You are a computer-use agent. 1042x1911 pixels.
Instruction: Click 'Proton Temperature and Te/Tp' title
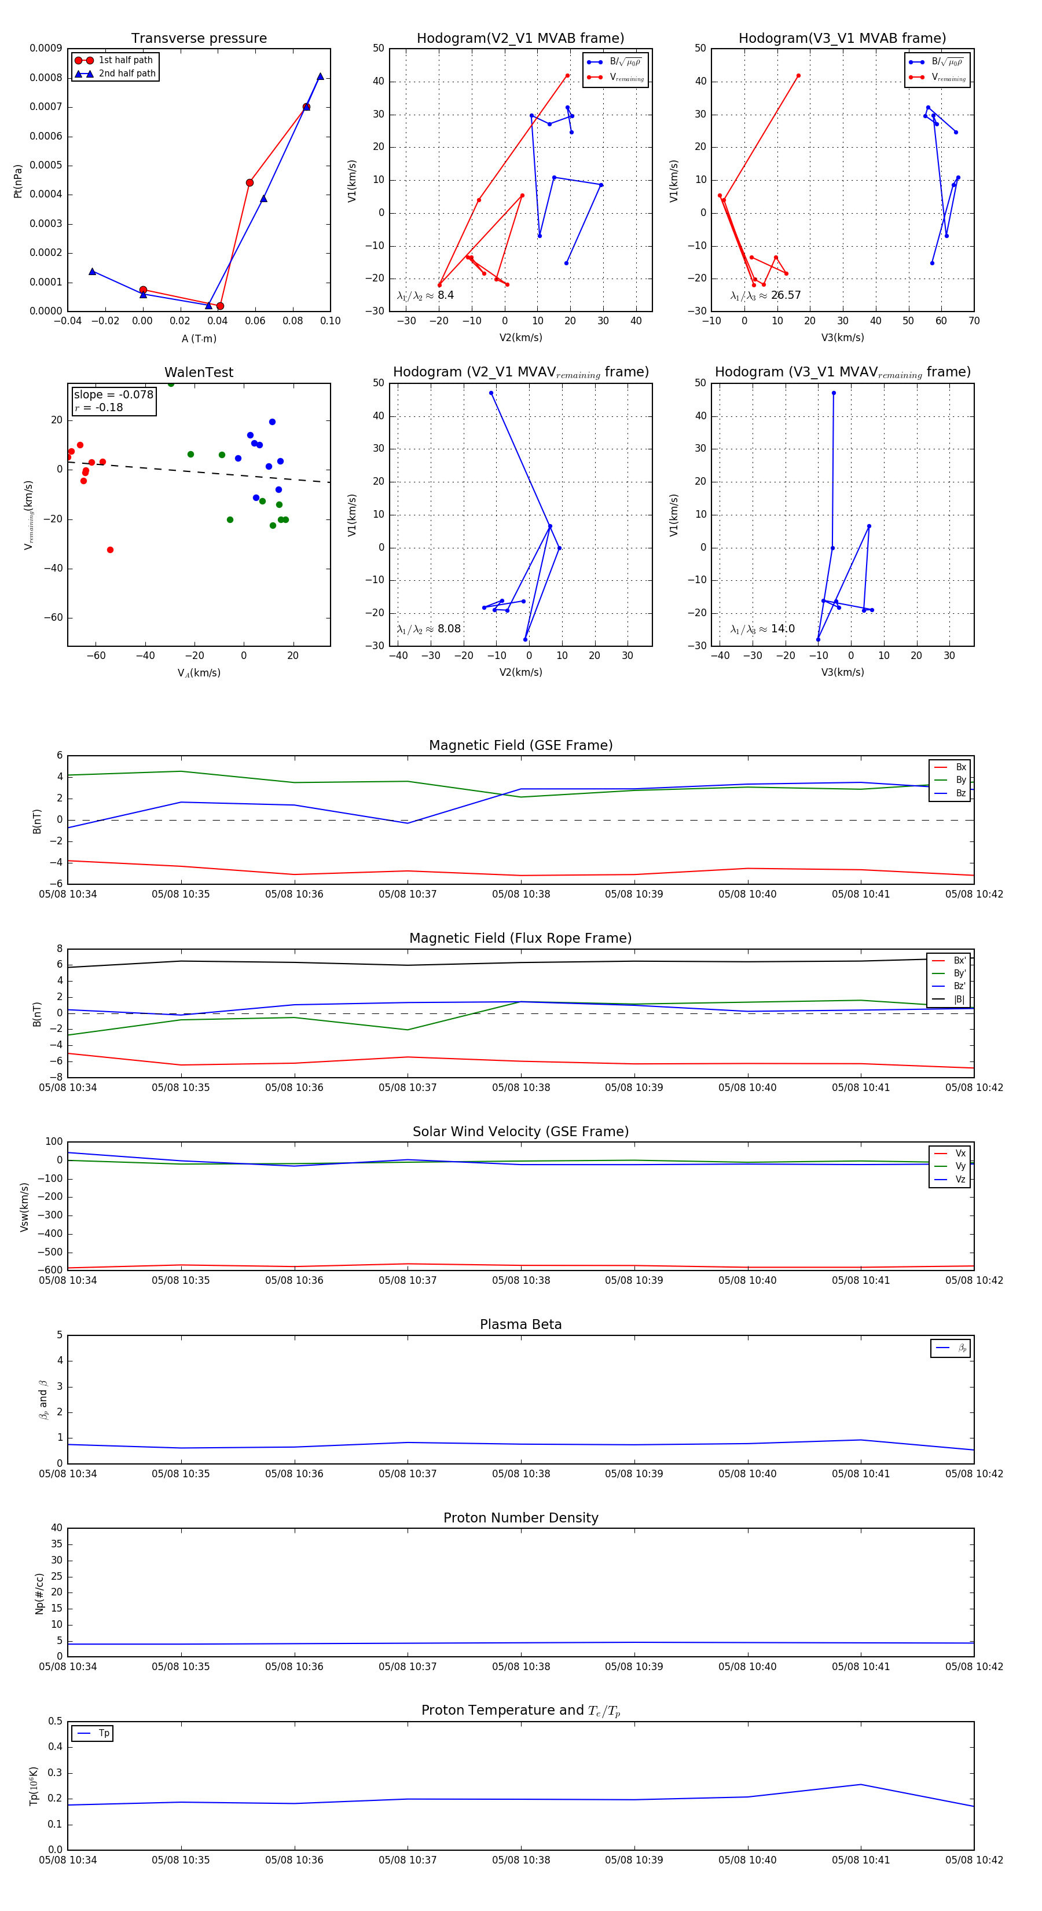click(520, 1711)
